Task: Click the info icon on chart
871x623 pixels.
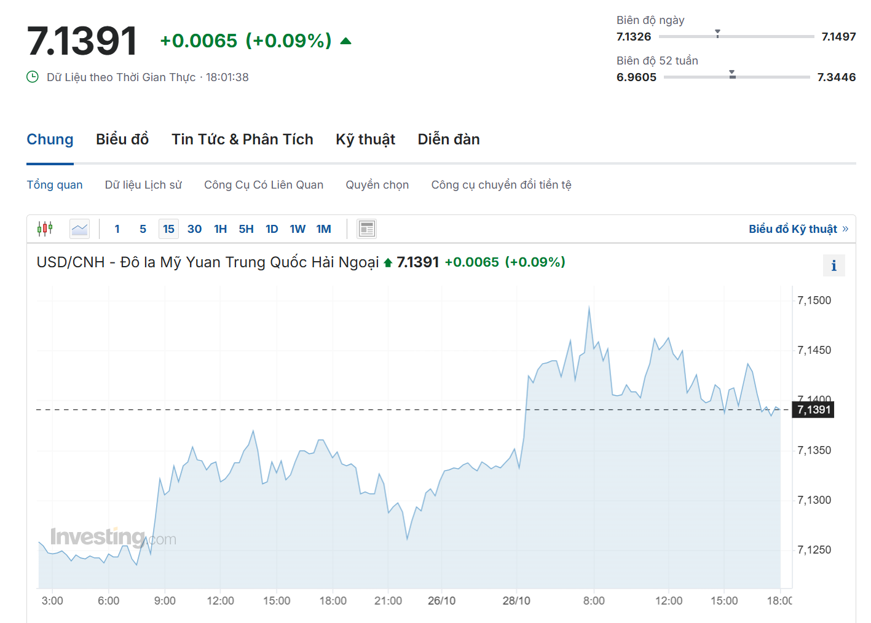Action: tap(834, 265)
